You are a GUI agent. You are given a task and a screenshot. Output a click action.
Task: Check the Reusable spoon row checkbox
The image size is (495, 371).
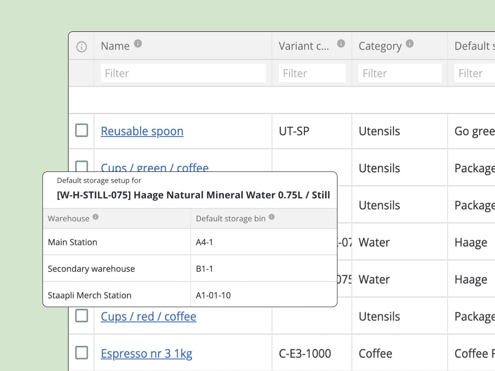pyautogui.click(x=81, y=131)
